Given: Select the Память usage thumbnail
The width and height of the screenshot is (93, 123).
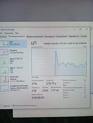Looking at the screenshot, I should [x=4, y=52].
